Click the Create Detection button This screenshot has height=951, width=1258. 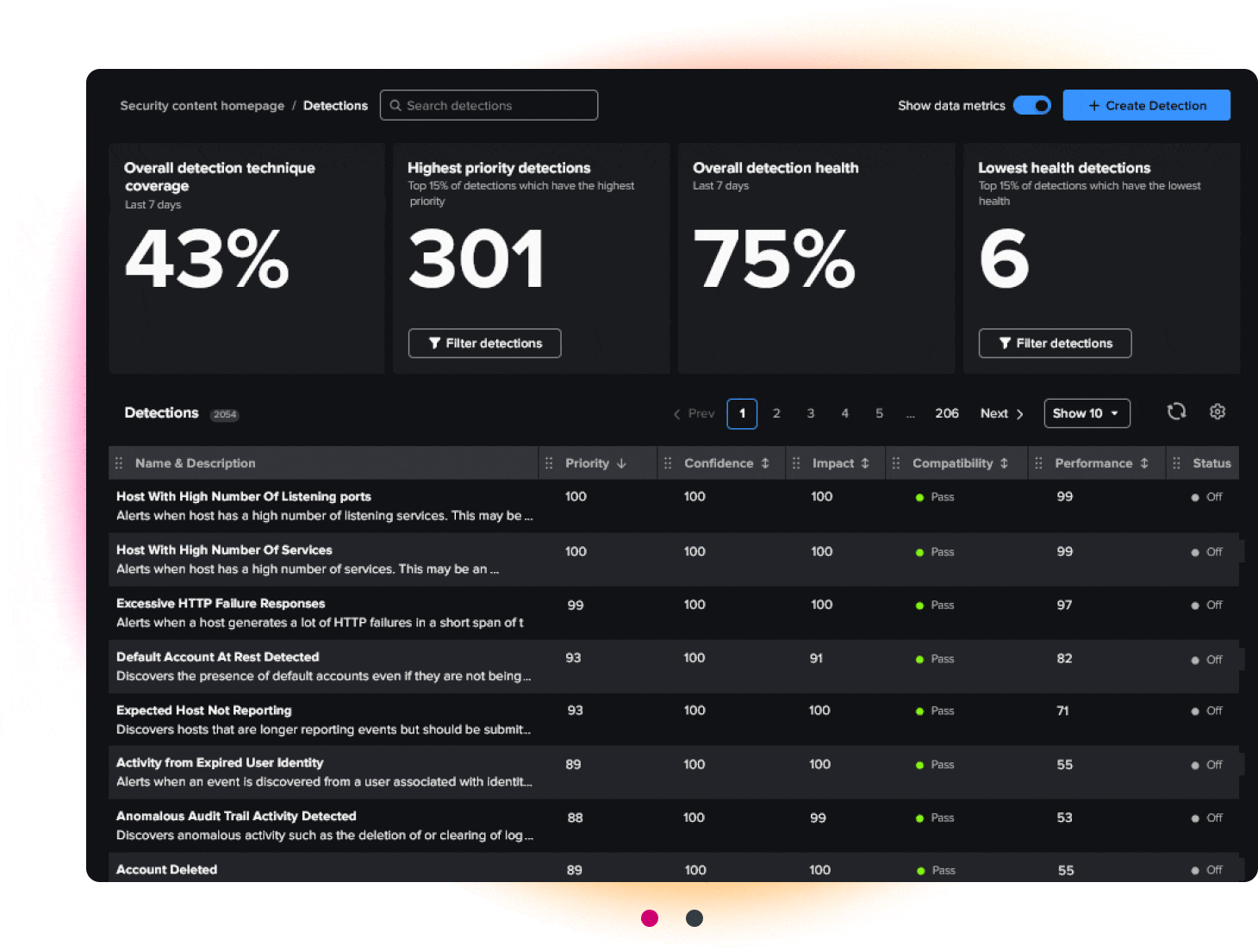click(1146, 105)
